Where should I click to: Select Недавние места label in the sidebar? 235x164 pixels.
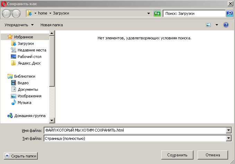32,50
